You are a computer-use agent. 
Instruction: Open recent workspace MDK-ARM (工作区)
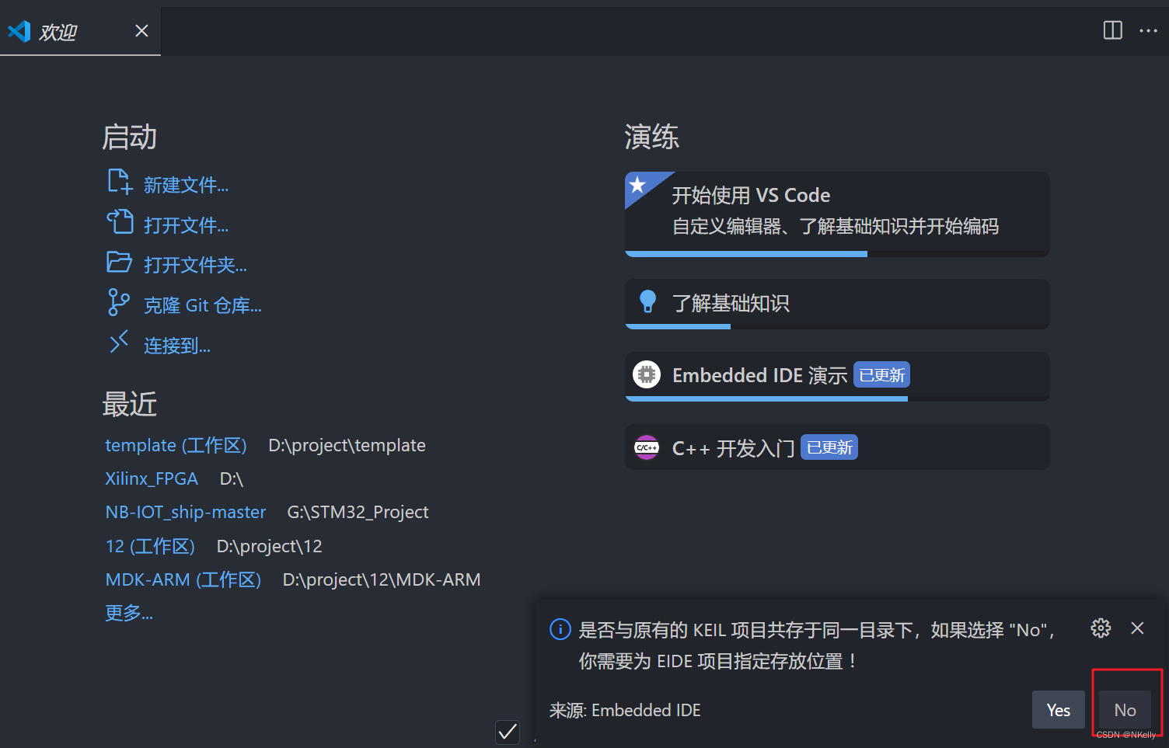[183, 579]
